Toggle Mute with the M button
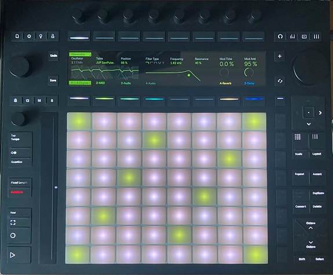The image size is (333, 275). 39,100
